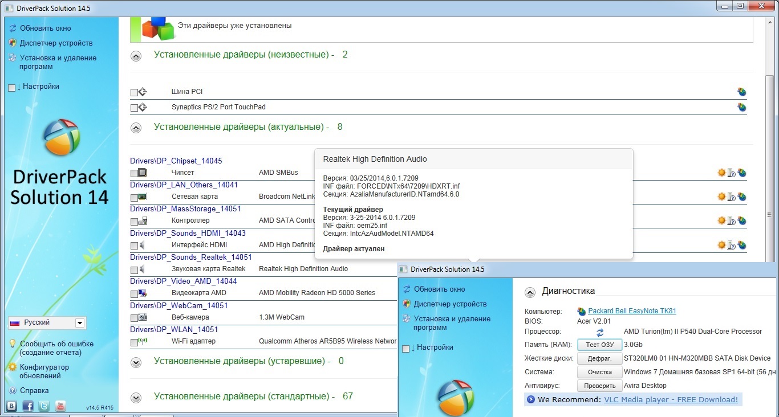This screenshot has width=779, height=417.
Task: Click Обновить окно in the Диагностика window
Action: pos(440,289)
